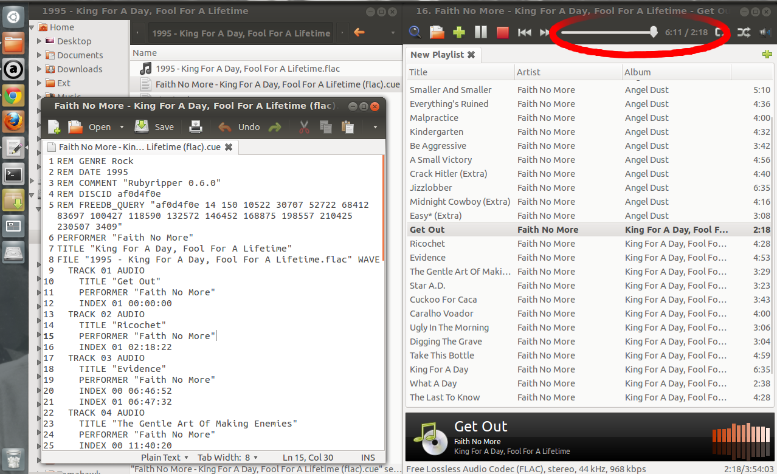
Task: Select the currently playing track 'Get Out'
Action: click(589, 230)
